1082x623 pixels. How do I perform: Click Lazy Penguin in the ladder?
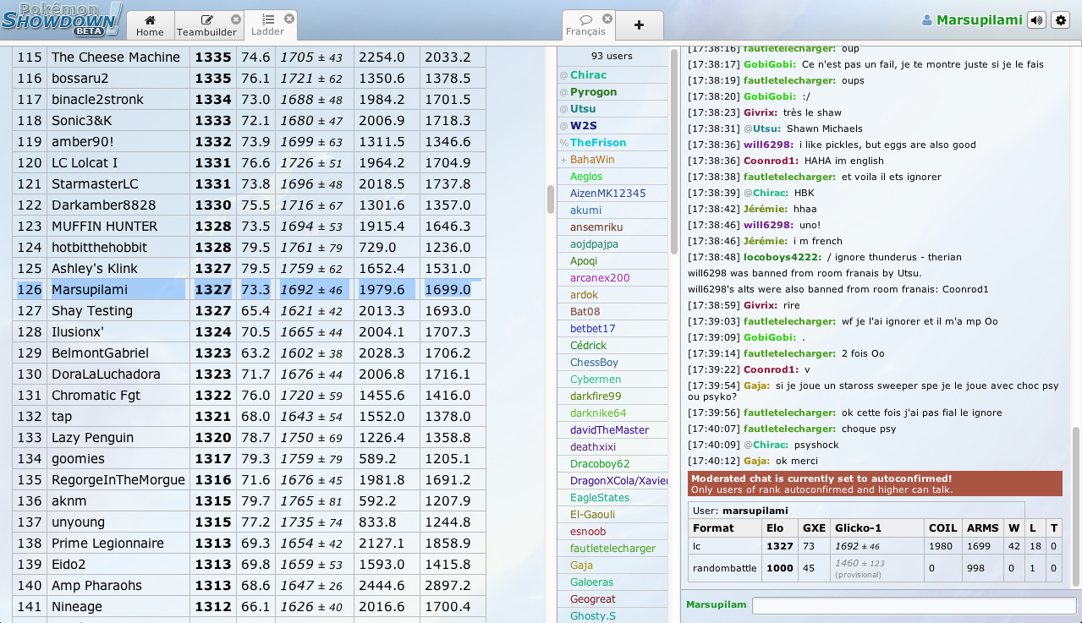coord(93,438)
